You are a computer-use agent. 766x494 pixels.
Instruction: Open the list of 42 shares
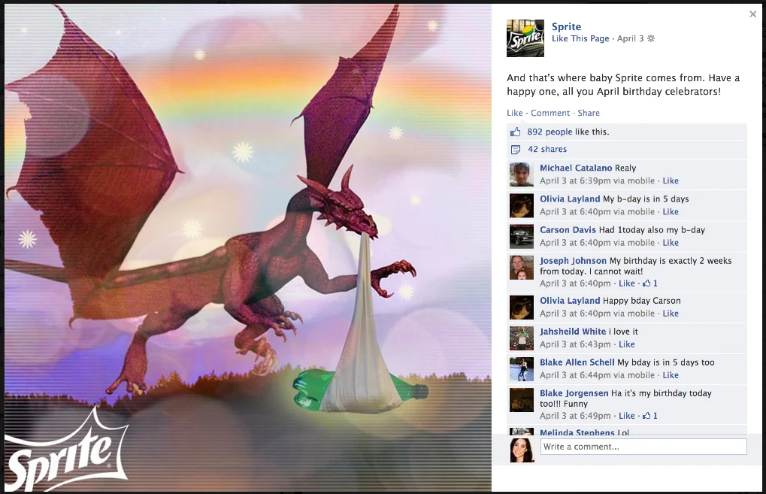pyautogui.click(x=546, y=149)
